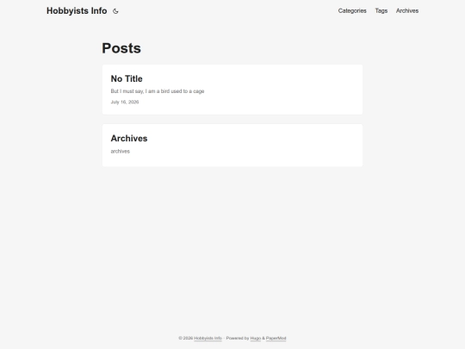Open the Archives menu item in the header
This screenshot has width=465, height=349.
pyautogui.click(x=406, y=11)
